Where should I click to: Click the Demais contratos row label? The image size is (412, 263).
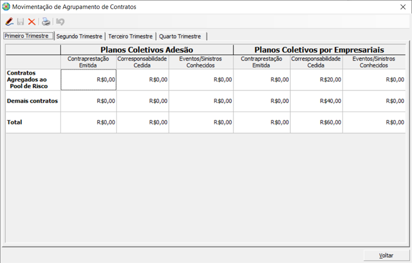(x=32, y=101)
